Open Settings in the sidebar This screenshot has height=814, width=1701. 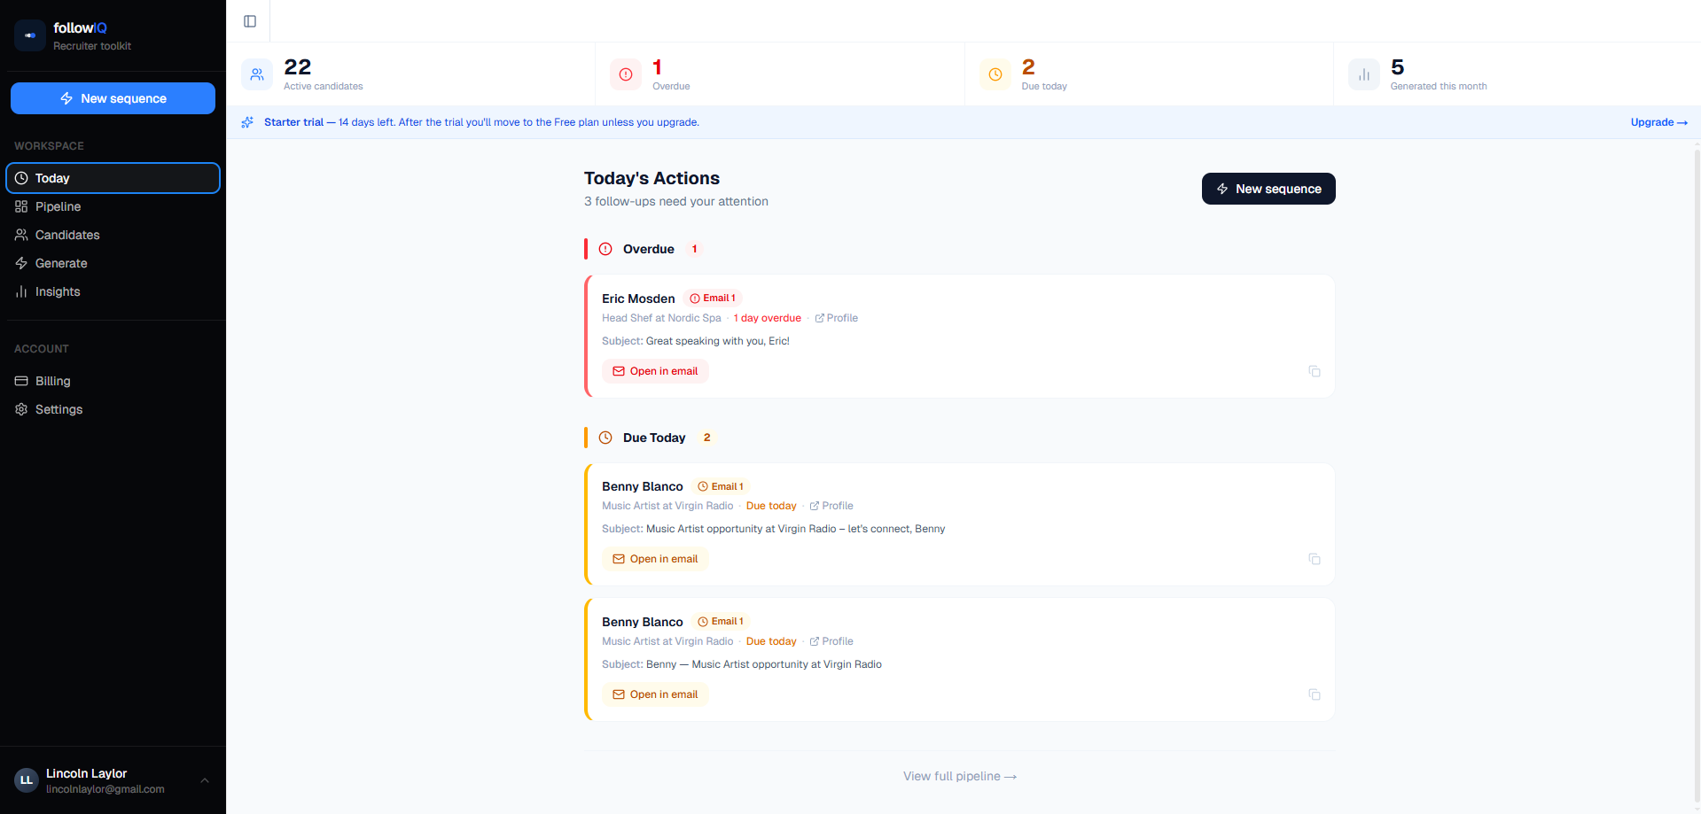[x=113, y=409]
